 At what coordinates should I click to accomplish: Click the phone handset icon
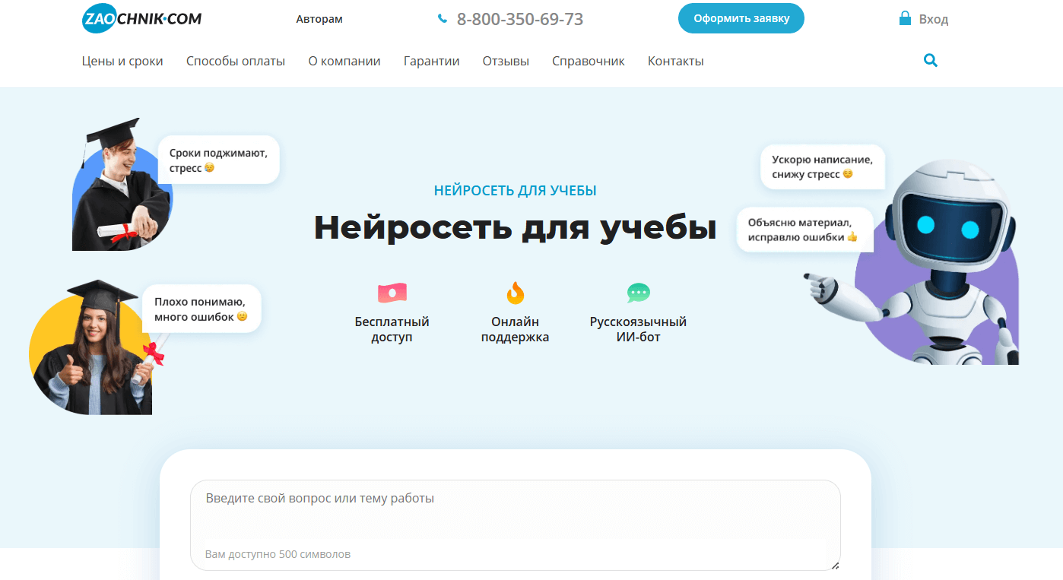pos(442,18)
